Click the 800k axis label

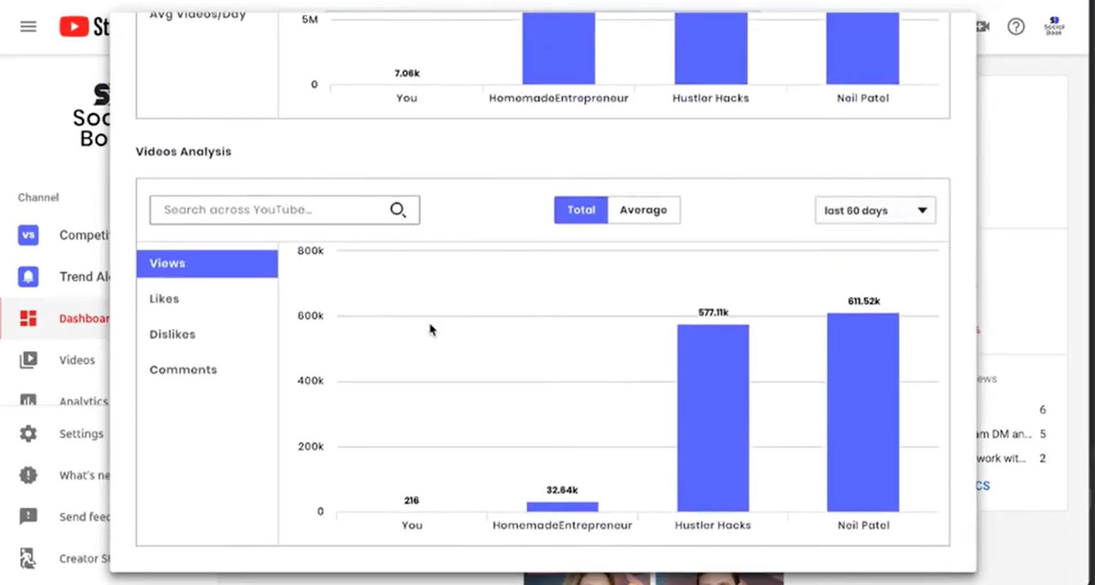click(311, 250)
